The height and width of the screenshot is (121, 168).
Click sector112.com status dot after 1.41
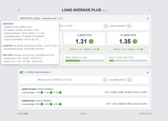(x=51, y=92)
